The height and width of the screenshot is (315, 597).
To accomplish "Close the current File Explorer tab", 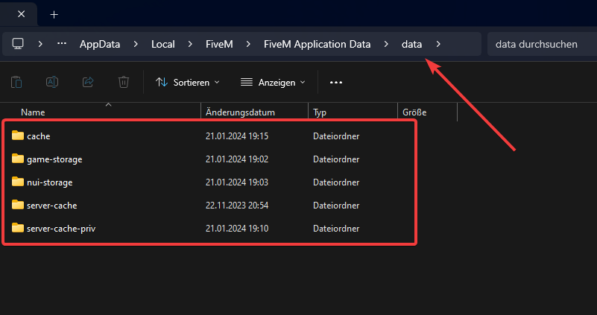I will 22,14.
